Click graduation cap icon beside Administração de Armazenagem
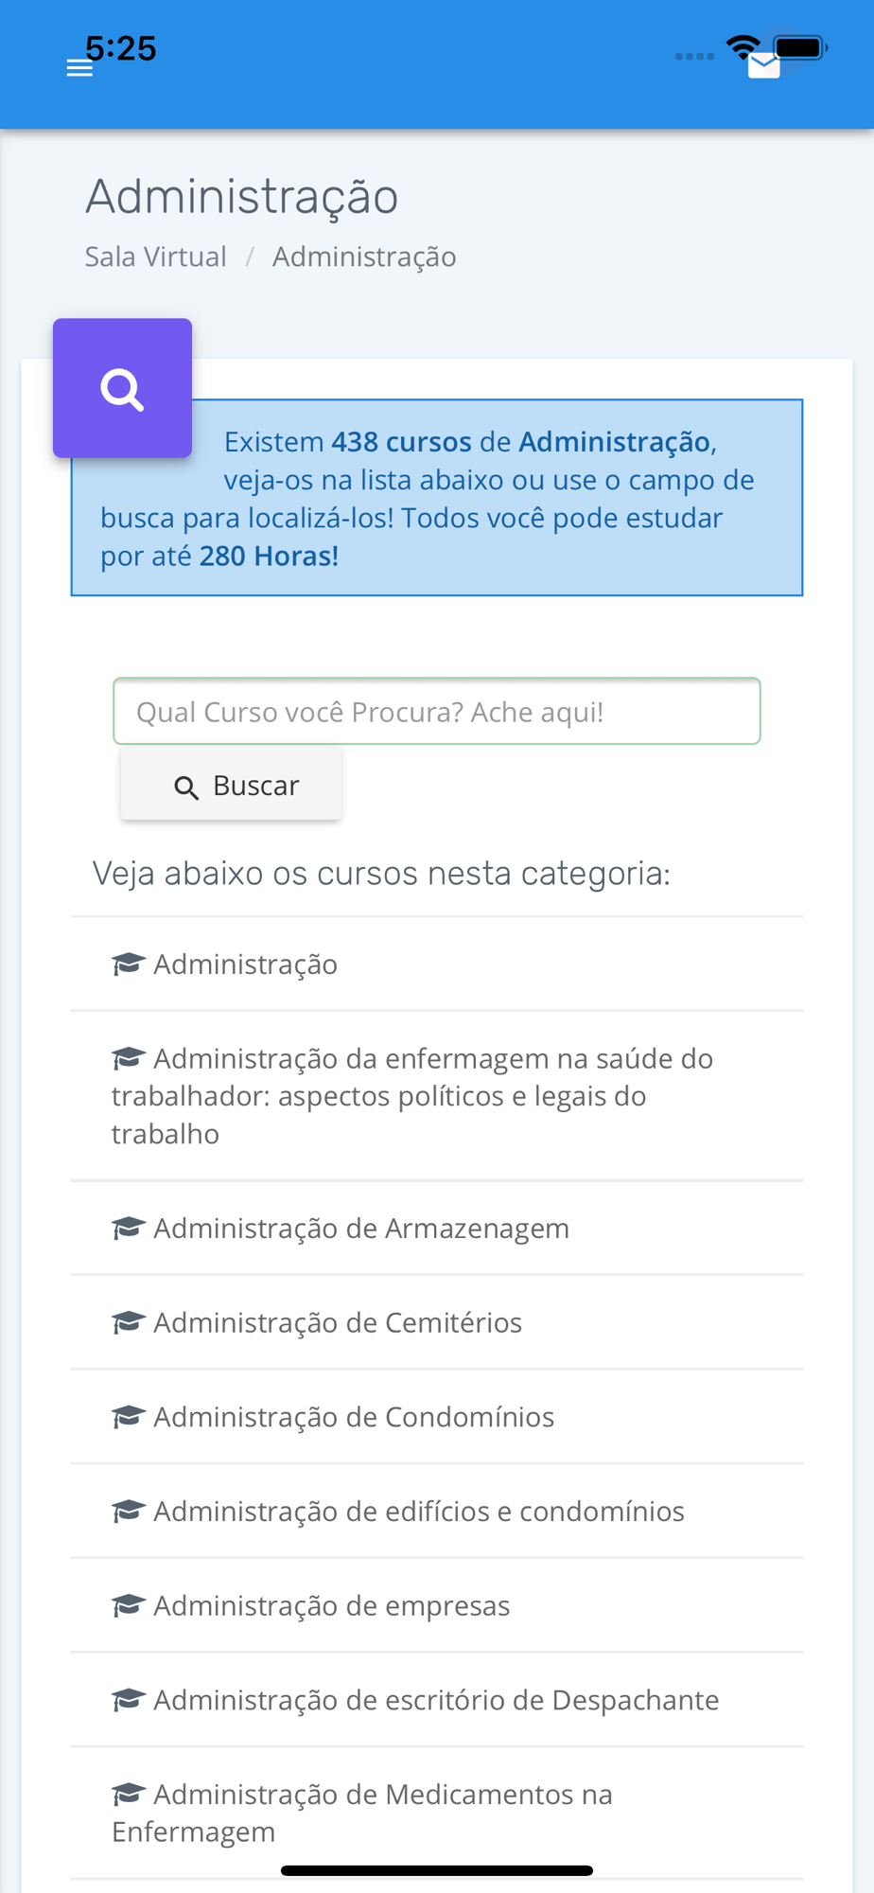The height and width of the screenshot is (1893, 874). tap(128, 1228)
